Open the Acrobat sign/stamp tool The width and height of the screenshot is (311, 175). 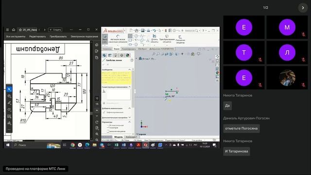(x=9, y=123)
